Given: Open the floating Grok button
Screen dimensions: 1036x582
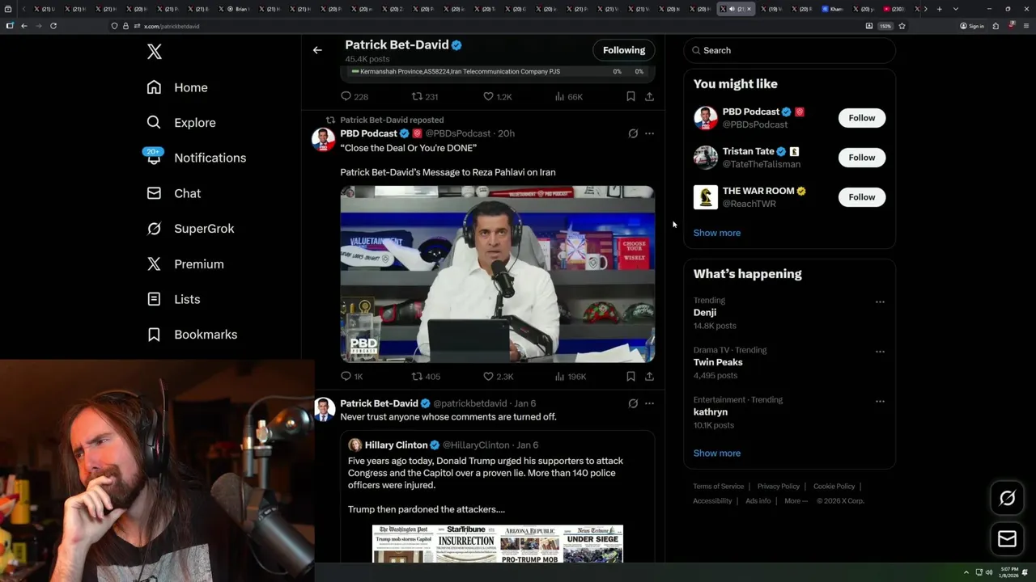Looking at the screenshot, I should [x=1008, y=499].
